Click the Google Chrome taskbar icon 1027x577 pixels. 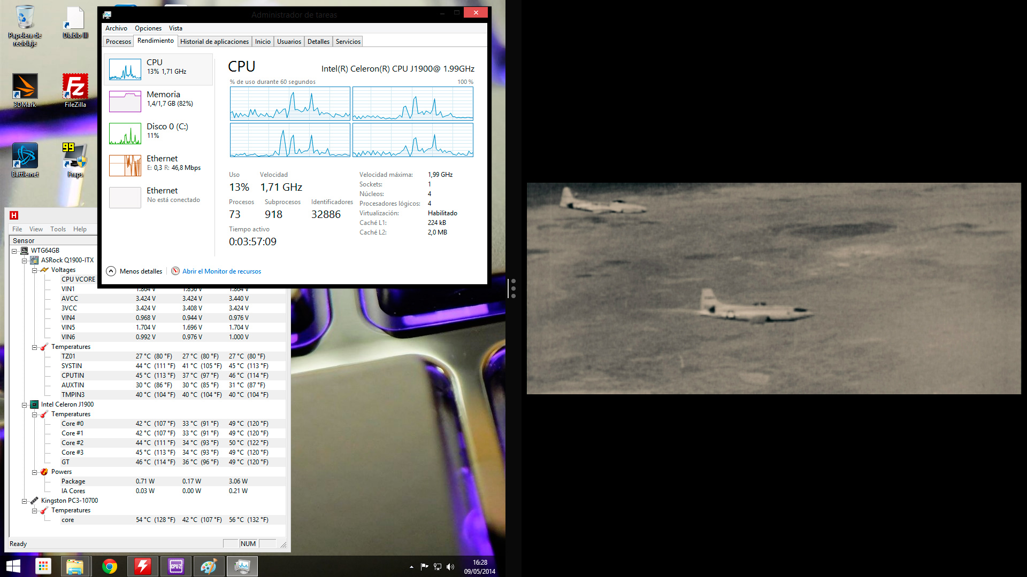pyautogui.click(x=110, y=566)
